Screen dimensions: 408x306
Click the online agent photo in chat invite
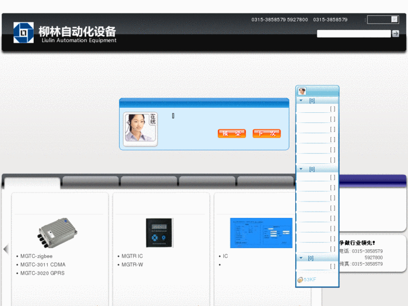click(x=140, y=129)
